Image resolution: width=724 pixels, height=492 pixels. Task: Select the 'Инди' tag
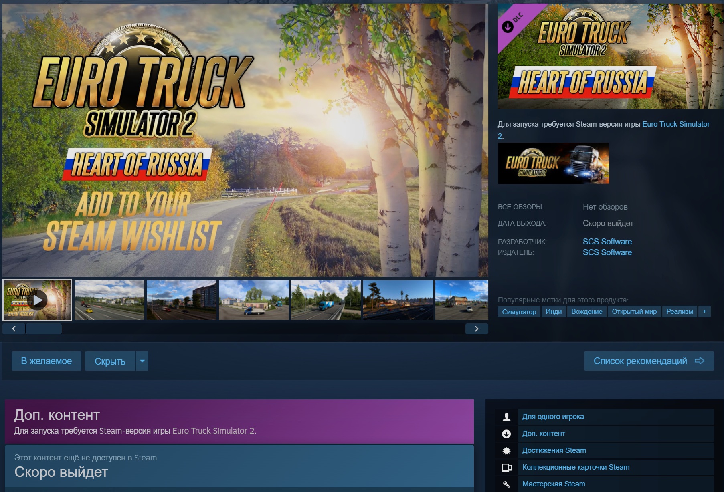click(x=554, y=312)
